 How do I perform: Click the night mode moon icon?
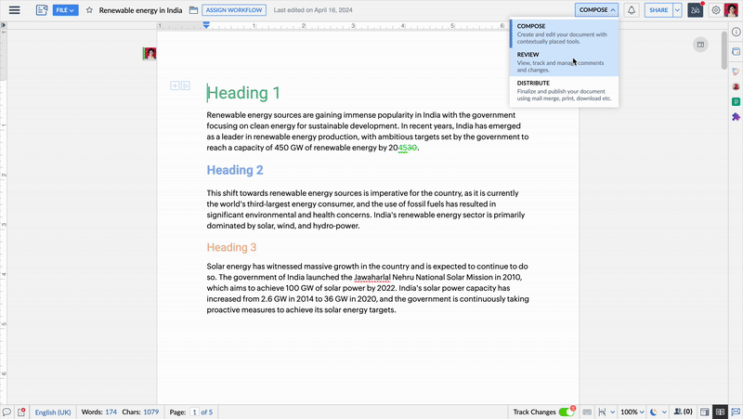point(654,412)
